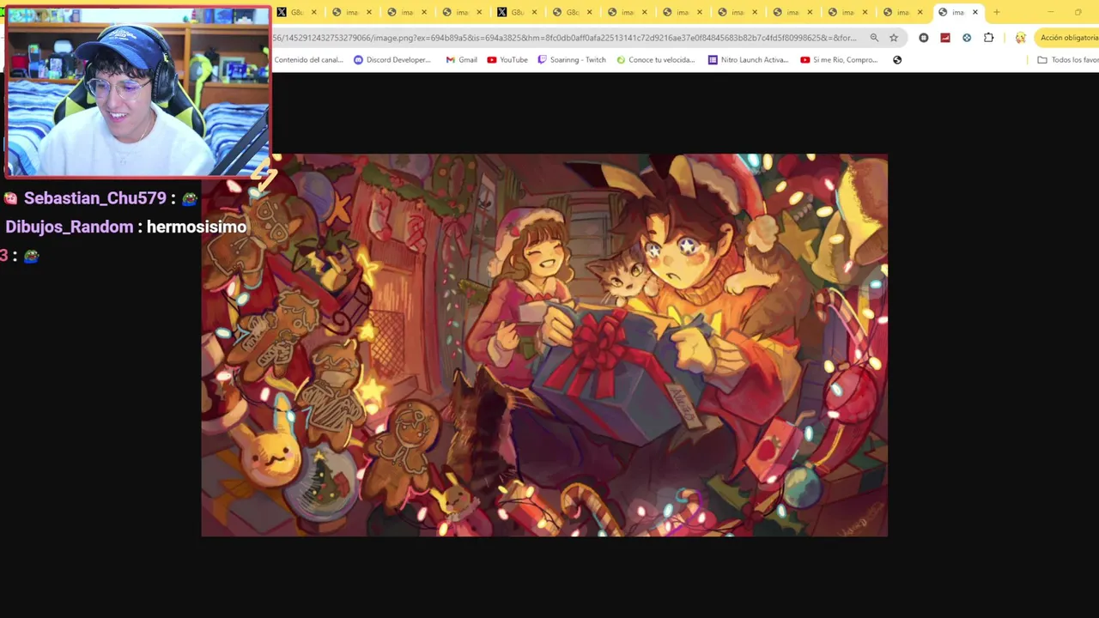Click the Dibujos_Random chat username
The width and height of the screenshot is (1099, 618).
point(70,227)
